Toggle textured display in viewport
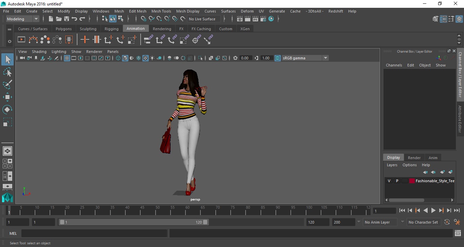Image resolution: width=464 pixels, height=247 pixels. (145, 58)
